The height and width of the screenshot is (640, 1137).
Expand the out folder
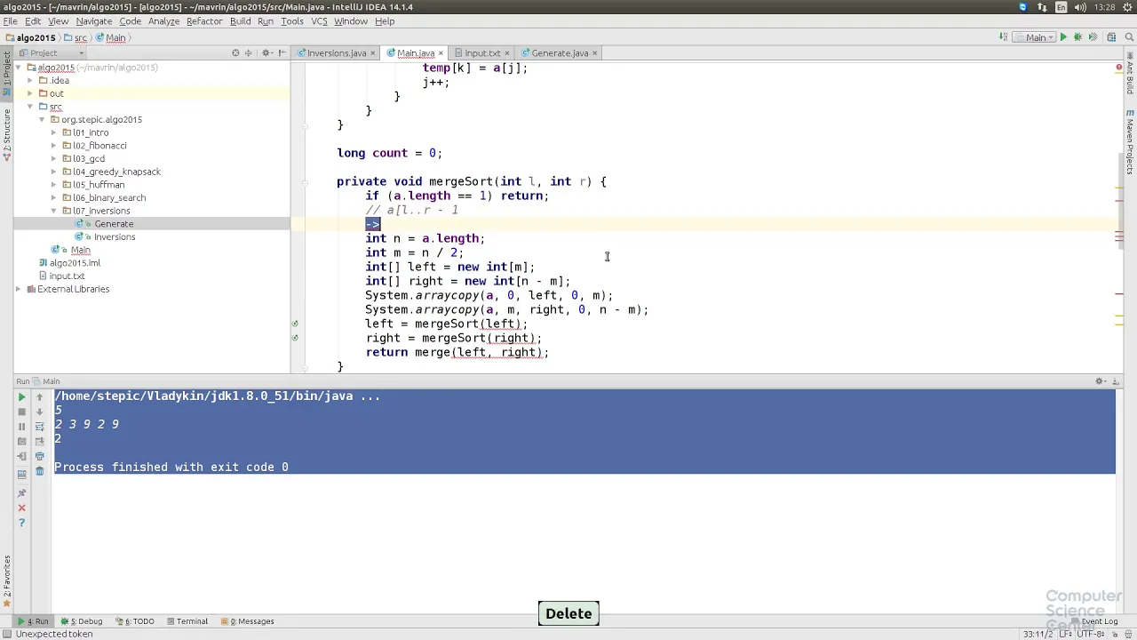30,93
